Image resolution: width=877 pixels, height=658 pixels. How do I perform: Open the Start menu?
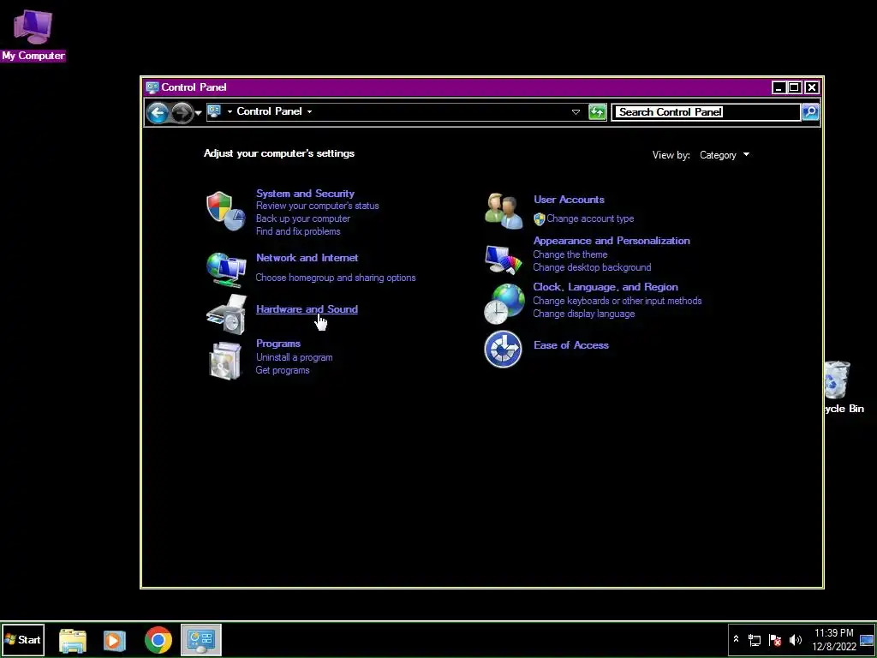[x=23, y=640]
